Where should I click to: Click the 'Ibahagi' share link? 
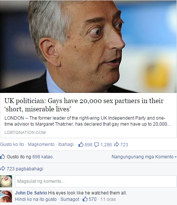(x=66, y=144)
